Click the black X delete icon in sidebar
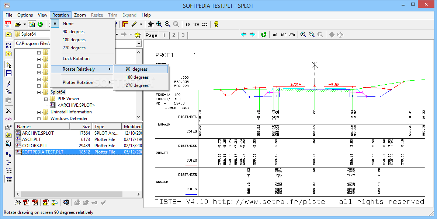The width and height of the screenshot is (437, 219). [8, 111]
